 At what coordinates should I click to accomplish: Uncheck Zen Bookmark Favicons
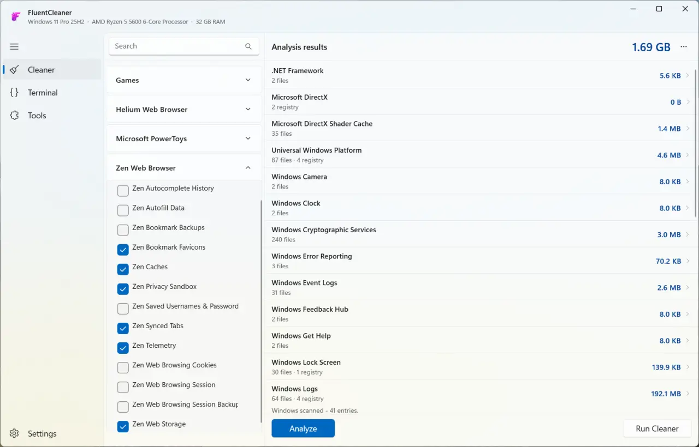[x=123, y=250]
